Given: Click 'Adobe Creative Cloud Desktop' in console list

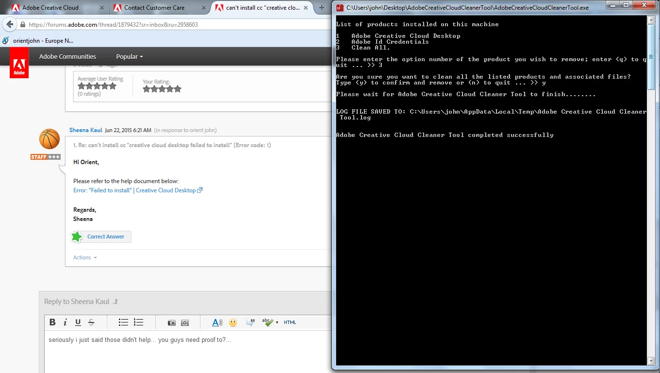Looking at the screenshot, I should point(406,36).
